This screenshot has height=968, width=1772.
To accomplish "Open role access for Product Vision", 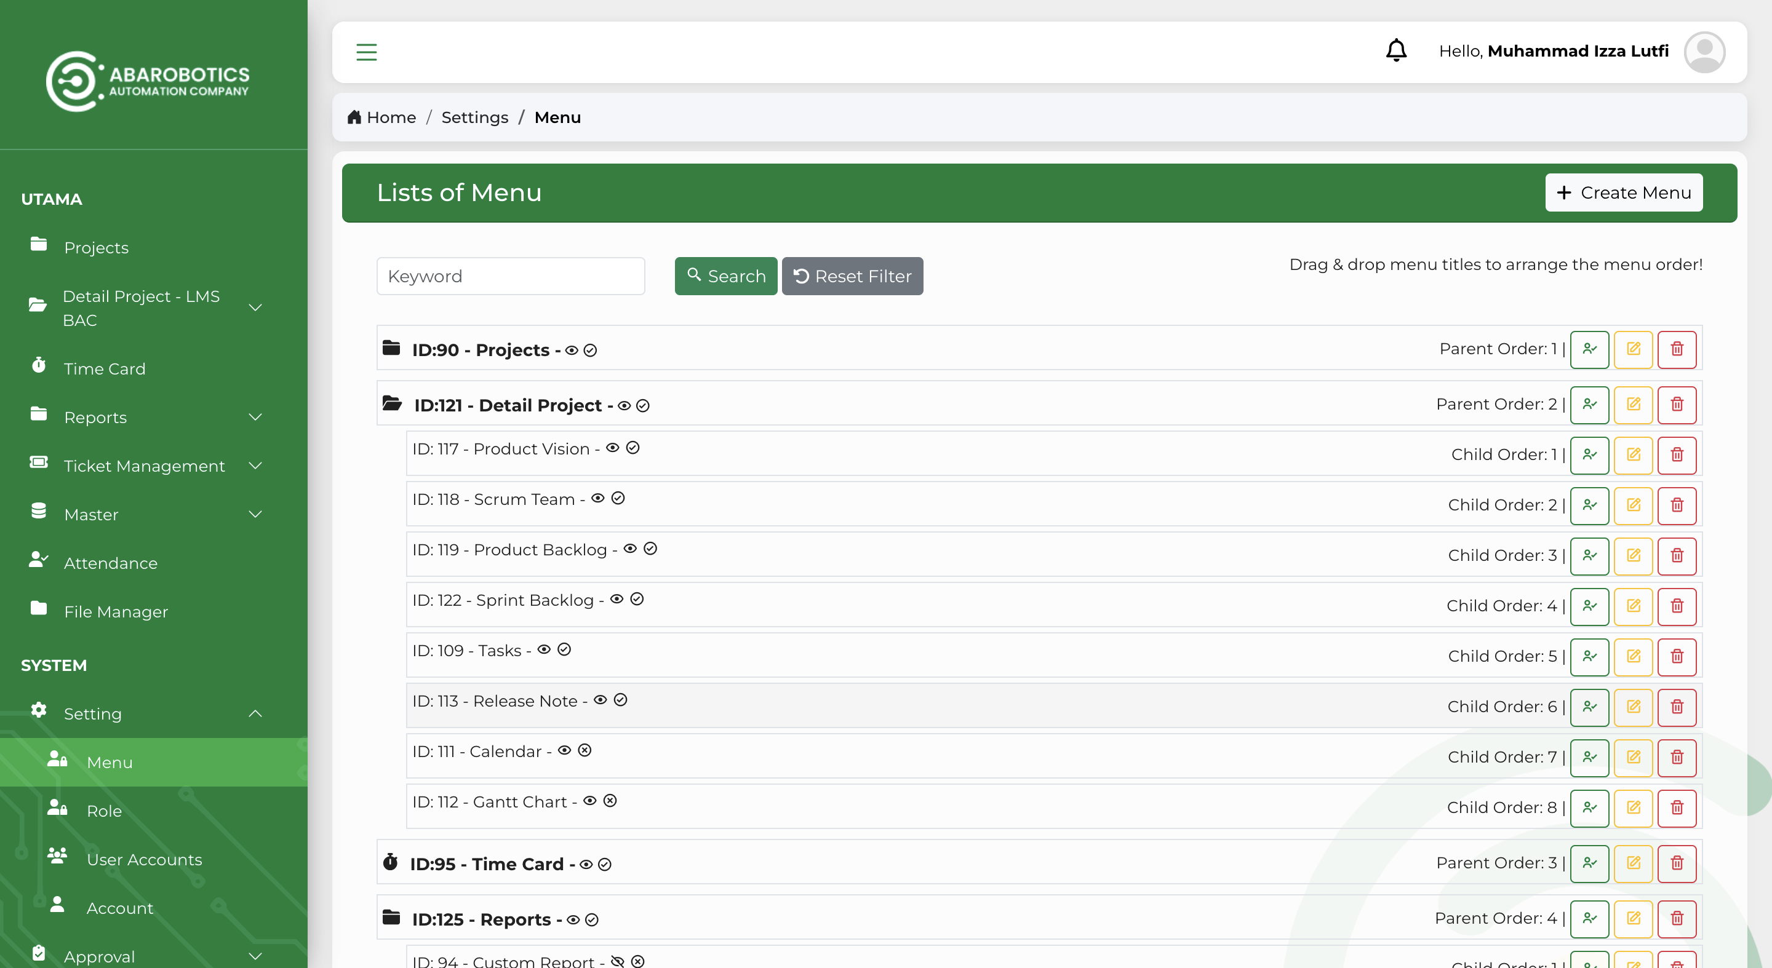I will pyautogui.click(x=1589, y=455).
